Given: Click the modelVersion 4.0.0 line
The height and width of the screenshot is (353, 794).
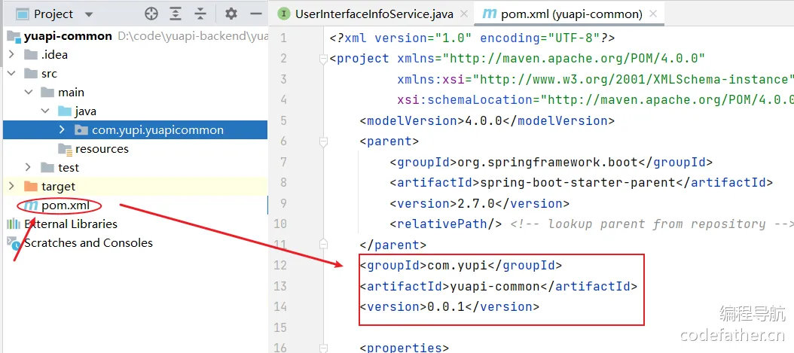Looking at the screenshot, I should 487,121.
